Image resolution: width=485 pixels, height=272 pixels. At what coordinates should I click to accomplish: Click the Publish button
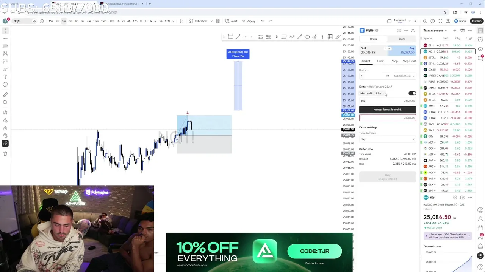click(477, 21)
